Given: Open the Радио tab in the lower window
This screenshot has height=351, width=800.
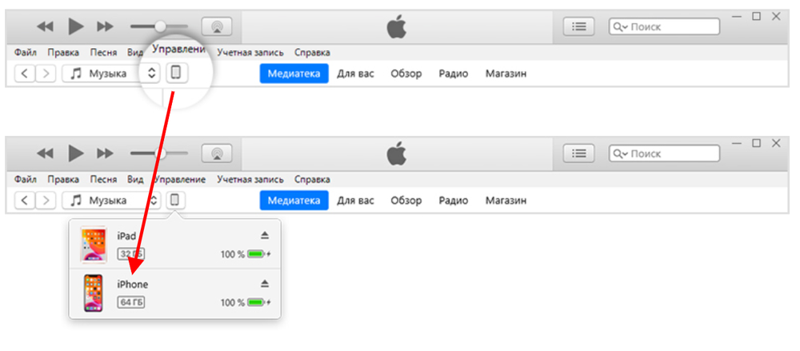Looking at the screenshot, I should [x=454, y=201].
